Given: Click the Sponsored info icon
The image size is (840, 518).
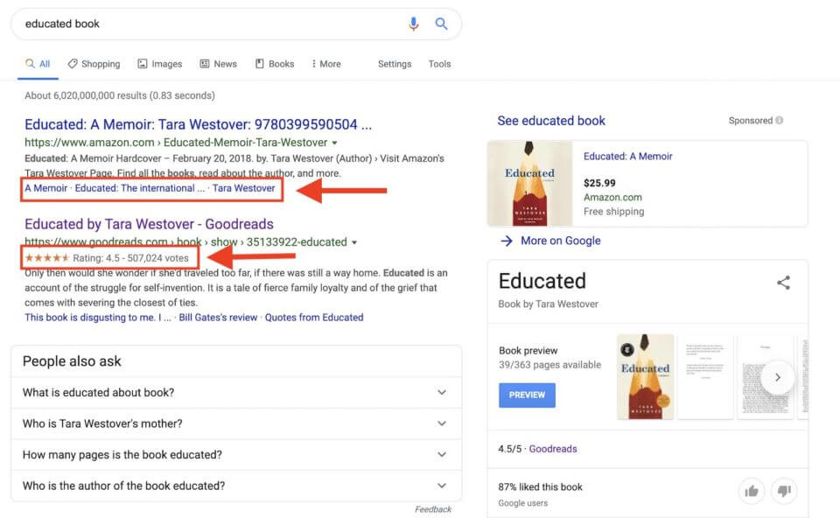Looking at the screenshot, I should coord(780,121).
